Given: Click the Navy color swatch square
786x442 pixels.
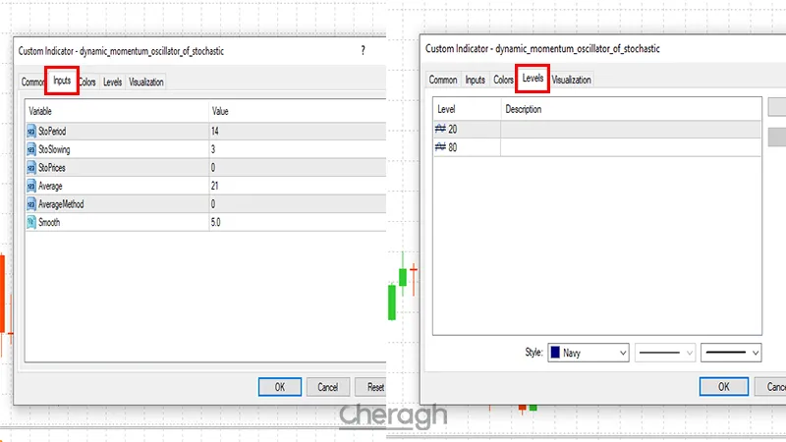Looking at the screenshot, I should pos(556,352).
